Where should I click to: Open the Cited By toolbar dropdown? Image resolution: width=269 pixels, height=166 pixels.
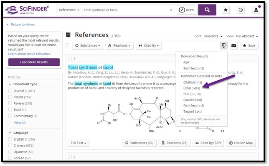click(149, 46)
